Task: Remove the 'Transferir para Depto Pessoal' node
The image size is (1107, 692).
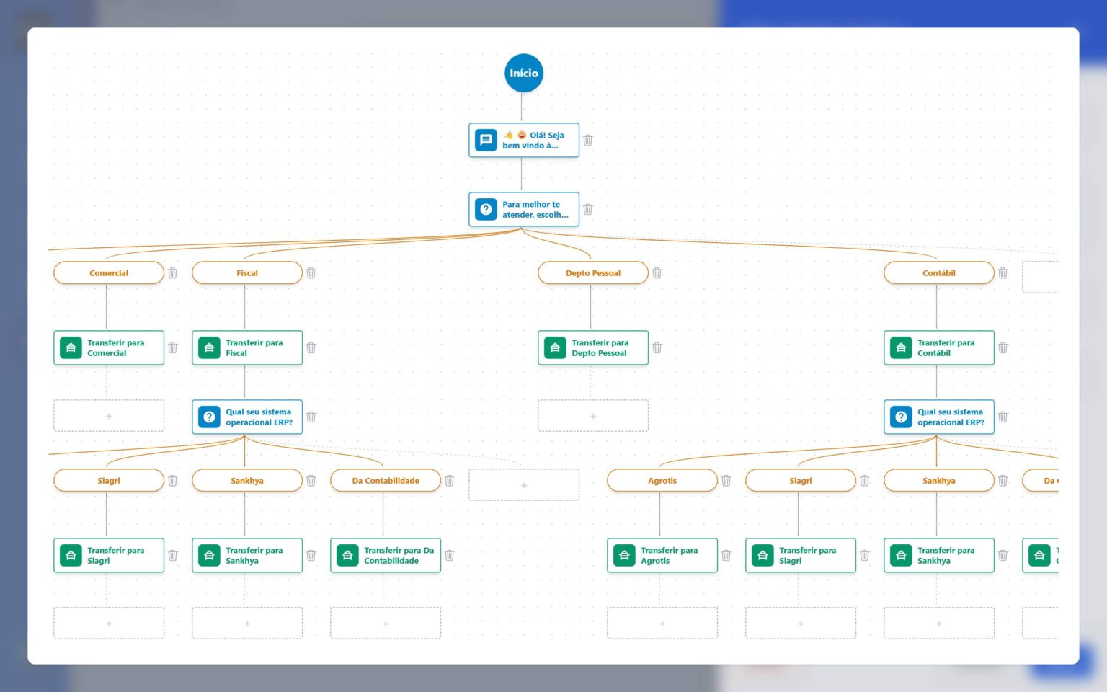Action: (657, 347)
